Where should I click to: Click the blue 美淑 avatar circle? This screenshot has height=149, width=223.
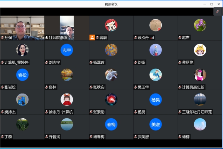tap(156, 124)
